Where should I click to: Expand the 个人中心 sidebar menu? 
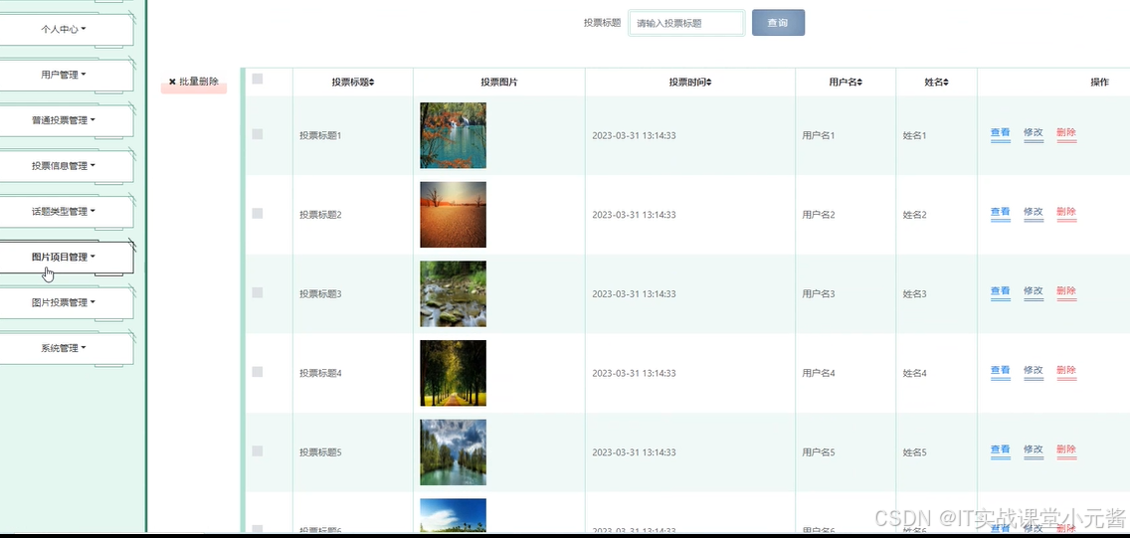[64, 30]
